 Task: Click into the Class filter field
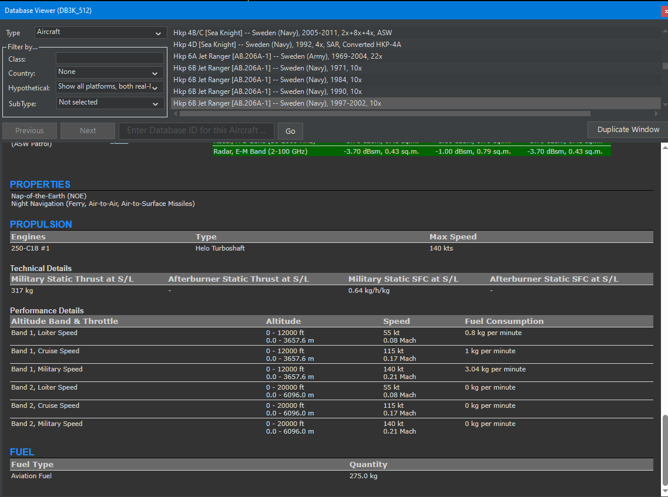click(x=109, y=58)
